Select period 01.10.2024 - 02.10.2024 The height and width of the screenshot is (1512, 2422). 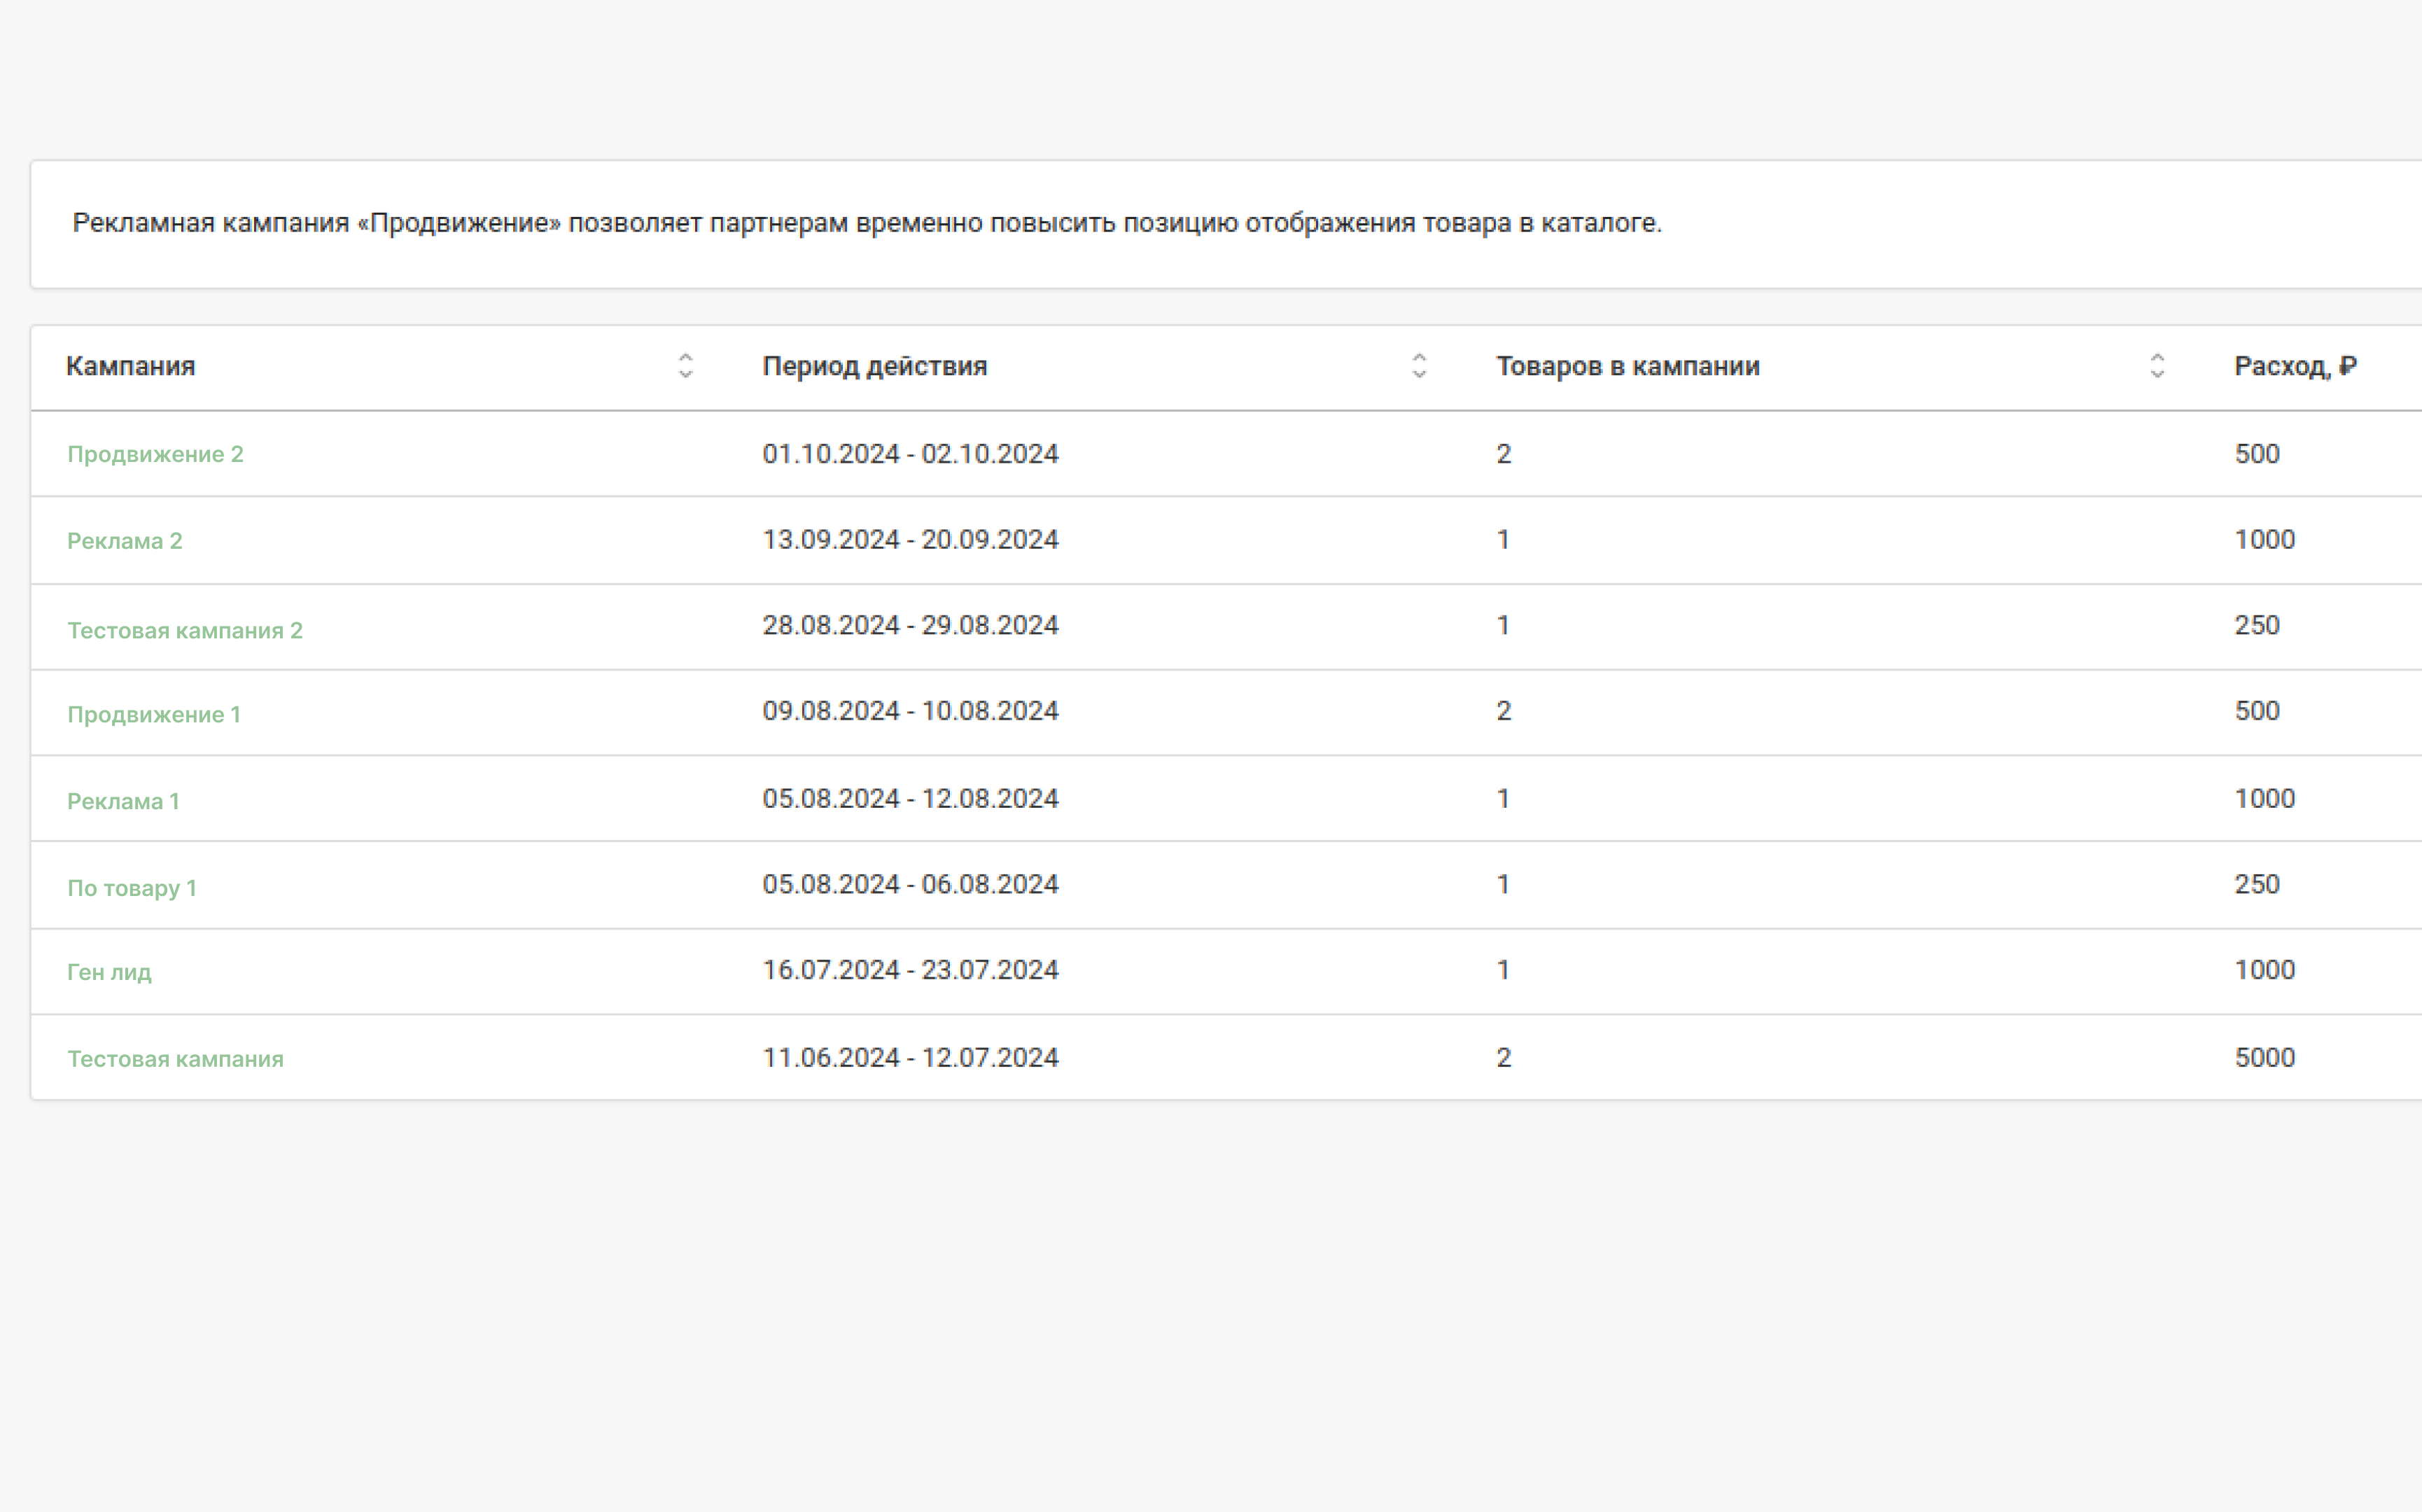pyautogui.click(x=910, y=454)
